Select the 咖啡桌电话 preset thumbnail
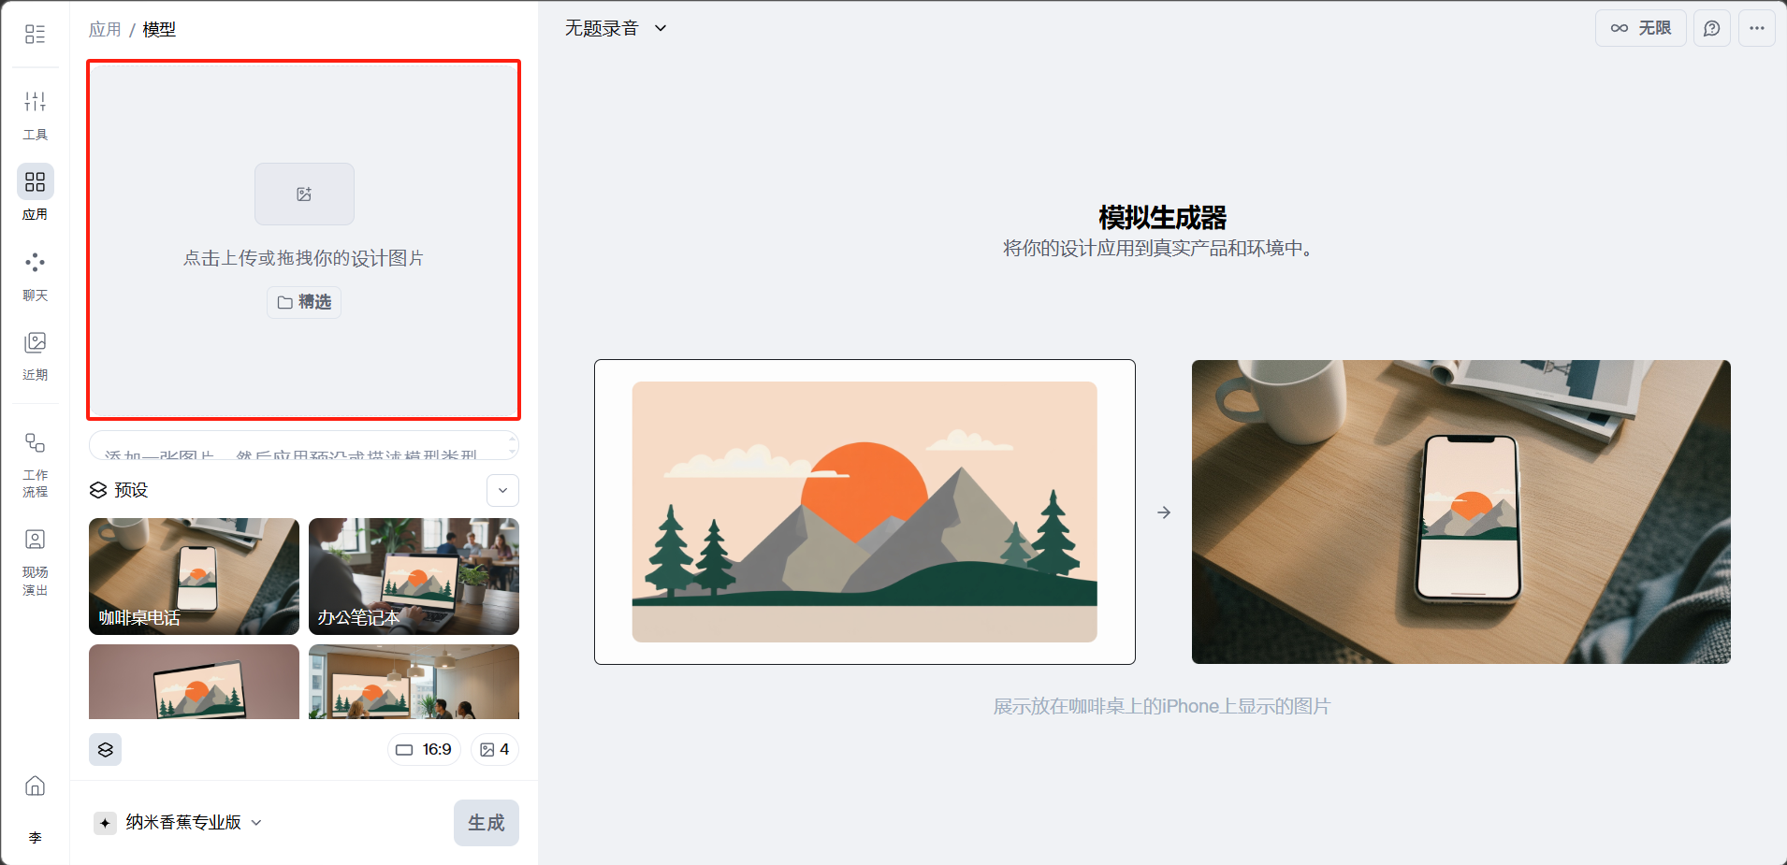Image resolution: width=1787 pixels, height=865 pixels. pyautogui.click(x=194, y=576)
